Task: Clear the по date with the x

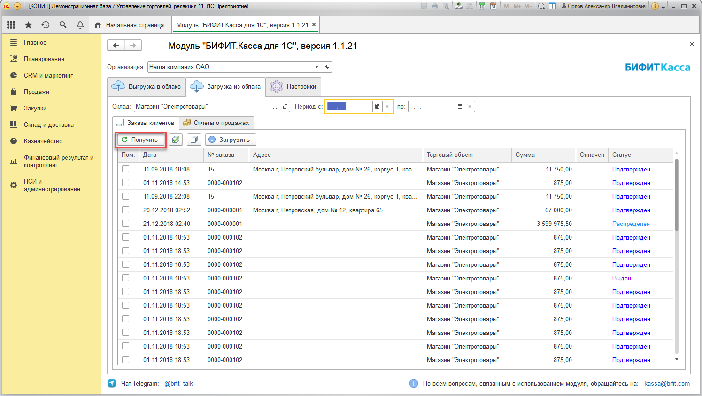Action: [x=470, y=107]
